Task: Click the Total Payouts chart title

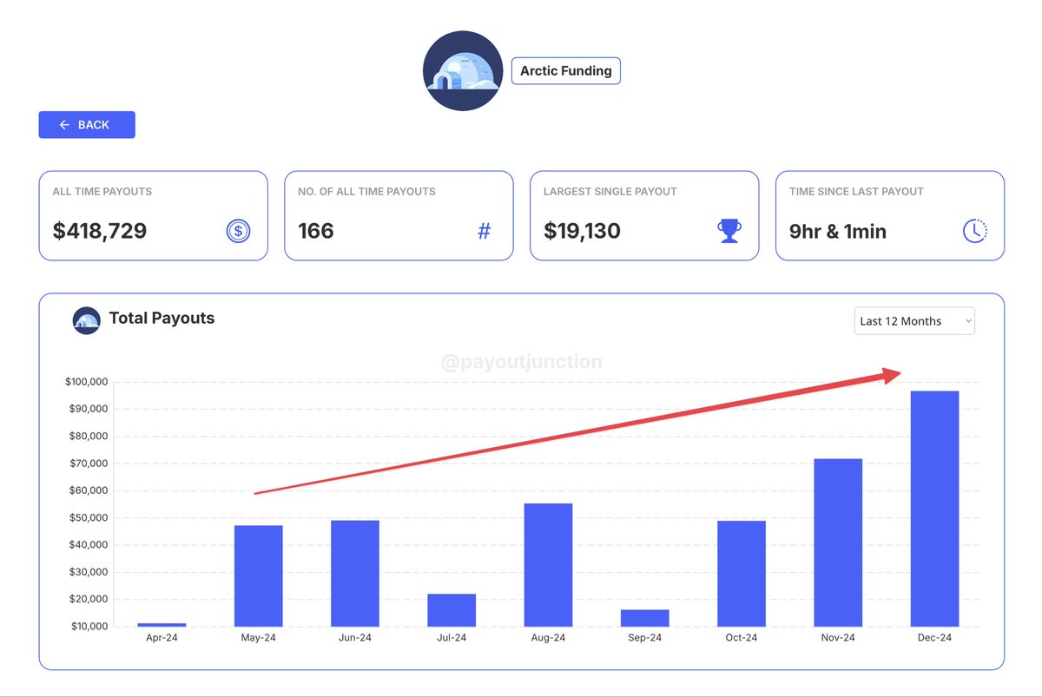Action: tap(162, 318)
